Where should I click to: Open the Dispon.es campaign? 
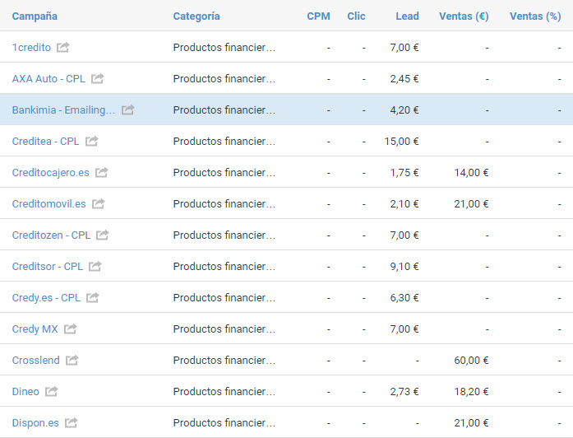coord(35,422)
